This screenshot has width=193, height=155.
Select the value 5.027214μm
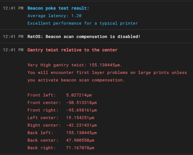[79, 95]
